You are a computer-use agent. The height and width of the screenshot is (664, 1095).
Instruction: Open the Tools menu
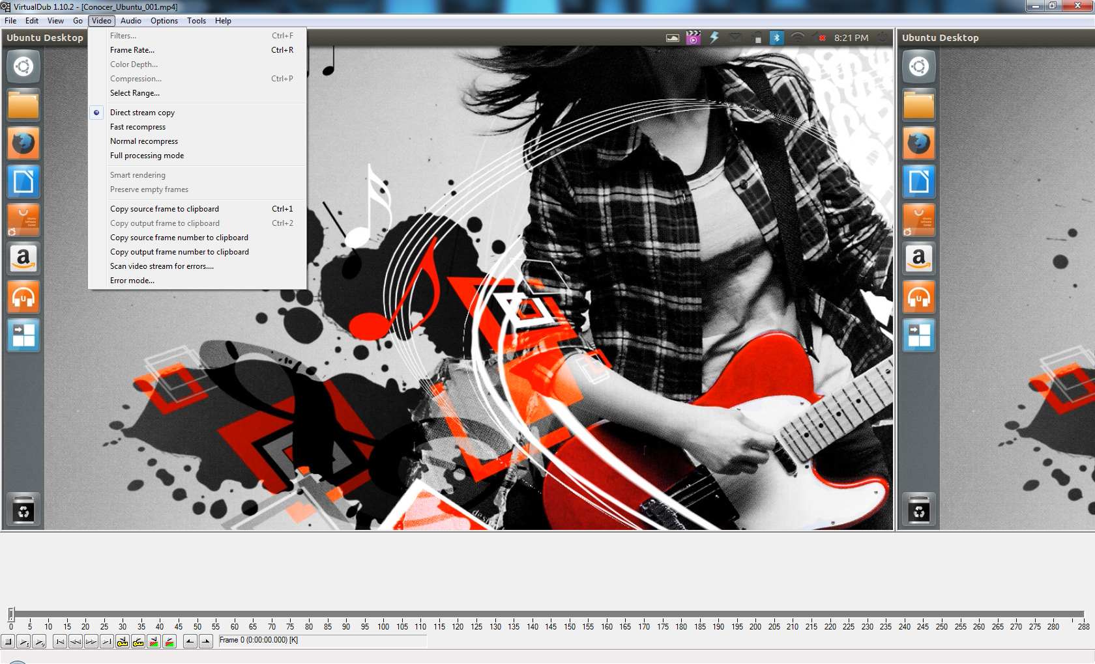196,21
